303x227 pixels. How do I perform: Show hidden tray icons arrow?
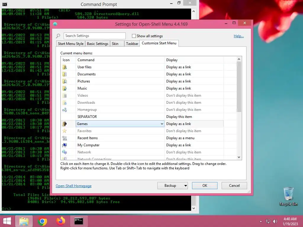tap(261, 221)
